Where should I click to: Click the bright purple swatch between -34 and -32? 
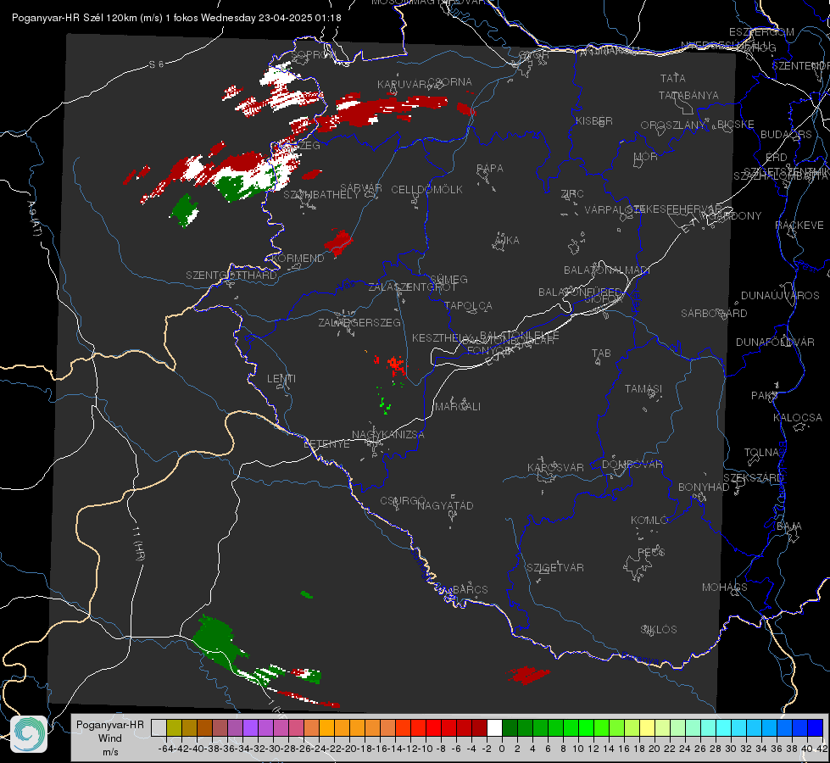click(250, 727)
